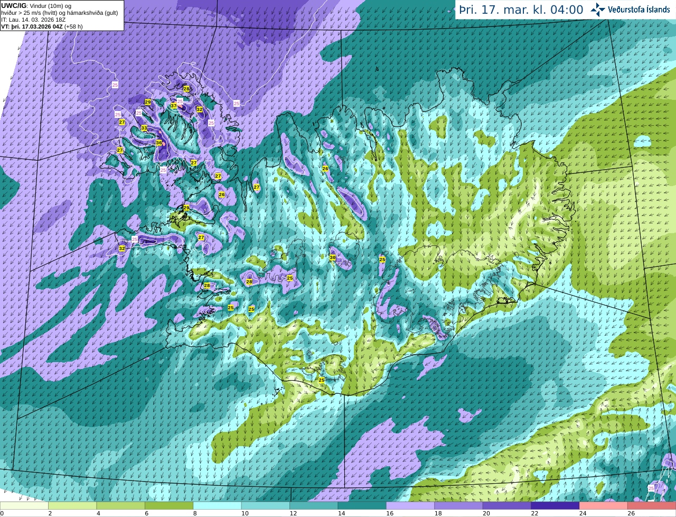The image size is (676, 517).
Task: Select the Veðurstofa Íslands name text
Action: (x=639, y=10)
